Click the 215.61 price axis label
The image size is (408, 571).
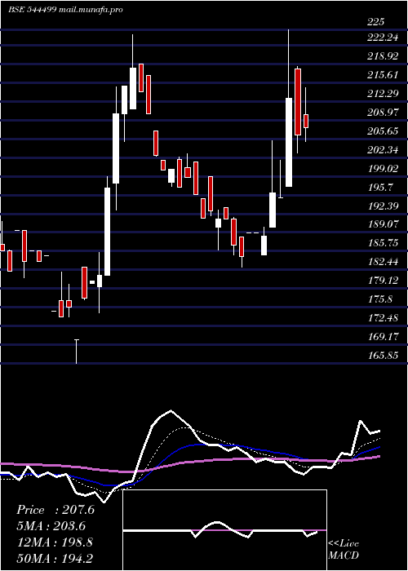382,75
